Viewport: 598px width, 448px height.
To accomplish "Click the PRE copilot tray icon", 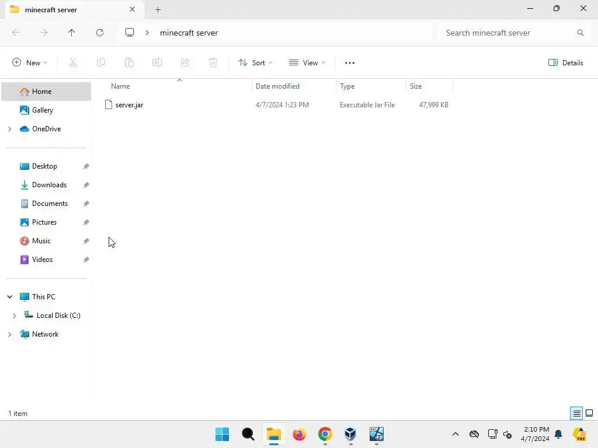I will (580, 434).
